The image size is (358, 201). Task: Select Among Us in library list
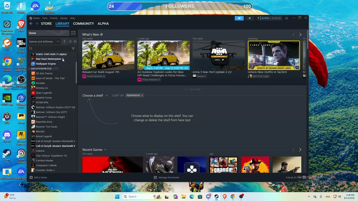pyautogui.click(x=42, y=88)
